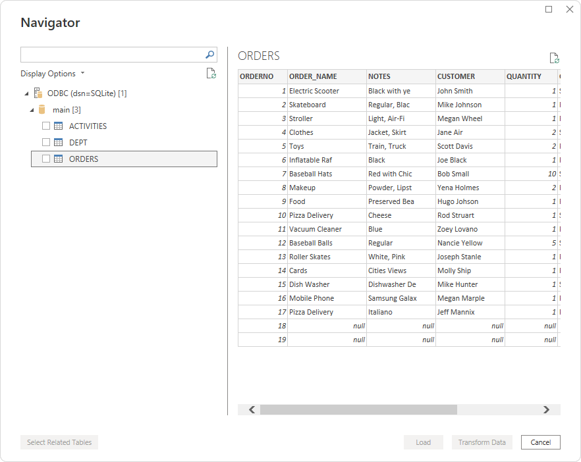581x462 pixels.
Task: Collapse the ODBC (dsn=SQLite) tree node
Action: 26,93
